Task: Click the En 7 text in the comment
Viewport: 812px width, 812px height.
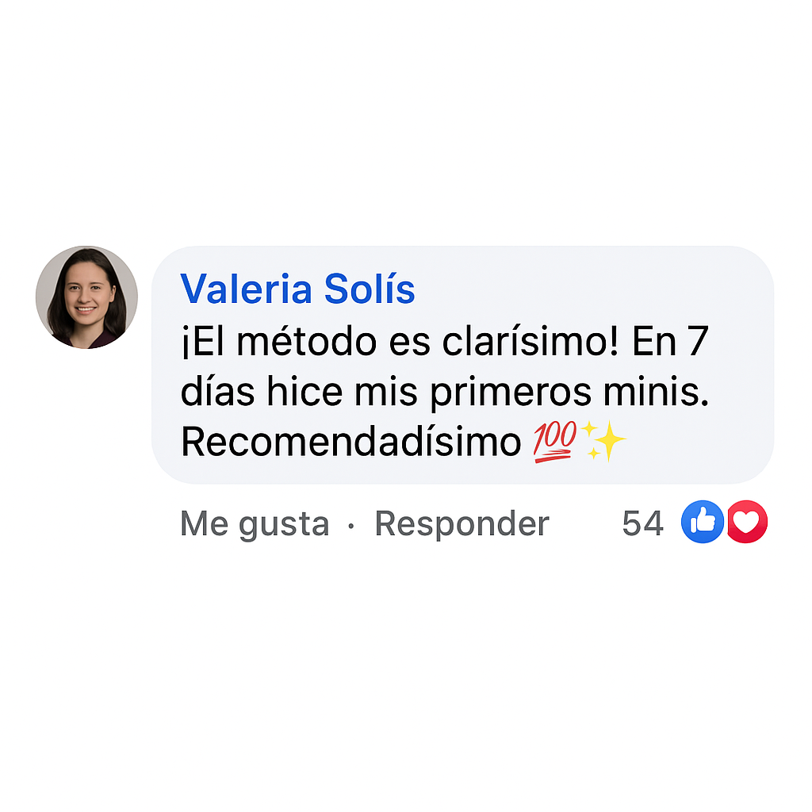Action: click(x=670, y=341)
